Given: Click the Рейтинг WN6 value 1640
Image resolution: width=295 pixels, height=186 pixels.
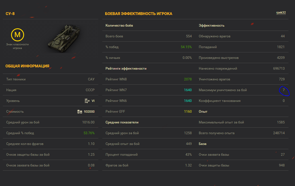Looking at the screenshot, I should (x=188, y=101).
